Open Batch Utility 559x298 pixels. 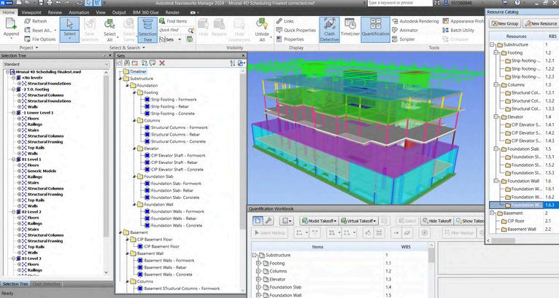coord(458,31)
